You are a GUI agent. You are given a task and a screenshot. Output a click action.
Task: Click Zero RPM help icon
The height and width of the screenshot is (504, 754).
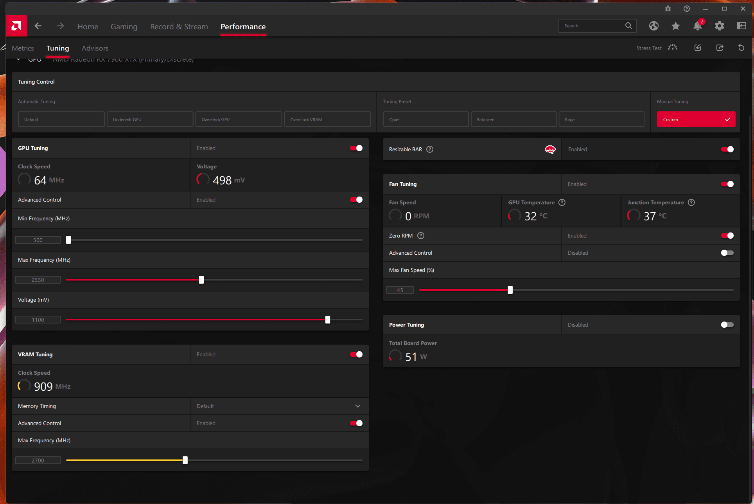[421, 236]
